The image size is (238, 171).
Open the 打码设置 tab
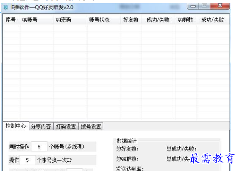click(66, 127)
